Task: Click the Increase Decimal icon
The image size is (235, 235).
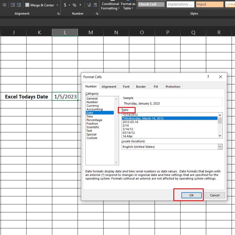Action: 89,5
